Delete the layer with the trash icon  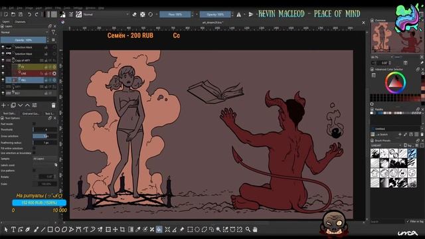click(x=53, y=105)
